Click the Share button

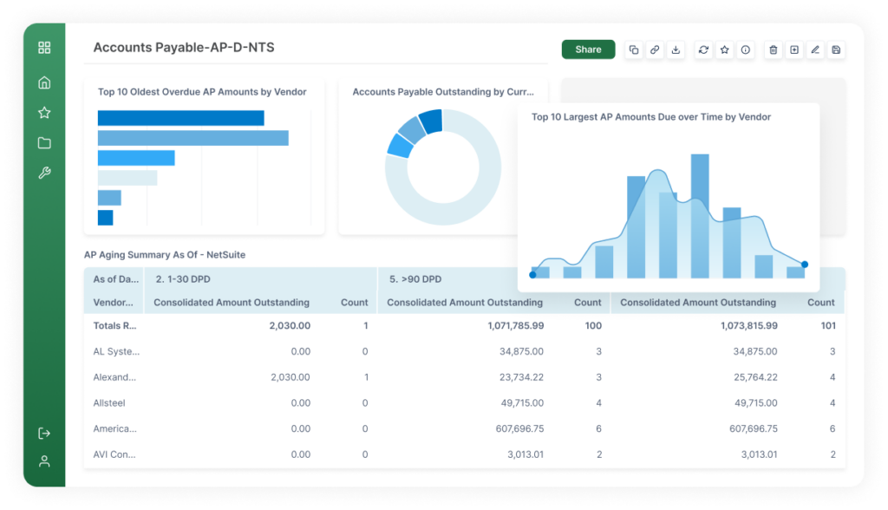588,49
